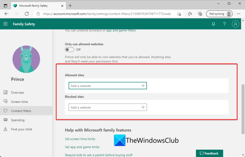
Task: Open Edge Settings and more ellipsis
Action: pyautogui.click(x=238, y=14)
